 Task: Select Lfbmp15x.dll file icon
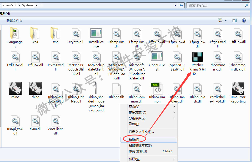pos(117,34)
